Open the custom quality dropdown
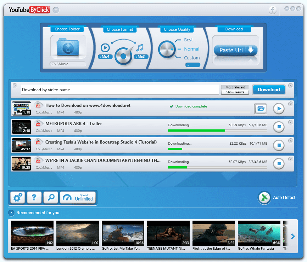The image size is (307, 262). coord(193,65)
